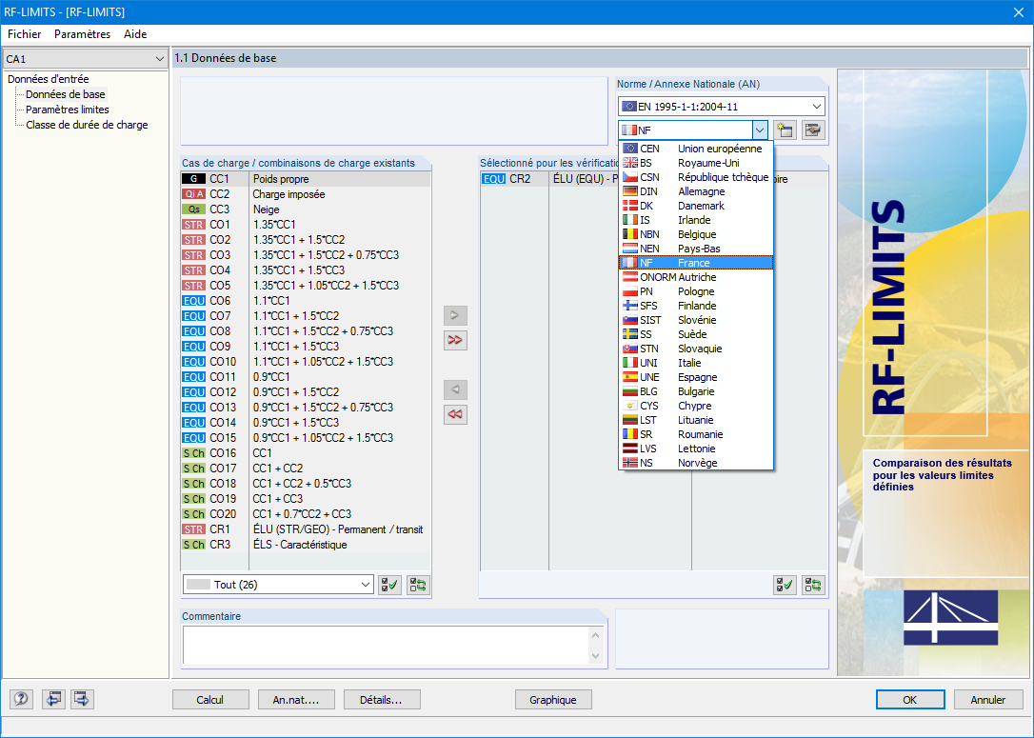Select Autriche ONORM annex option

coord(696,277)
